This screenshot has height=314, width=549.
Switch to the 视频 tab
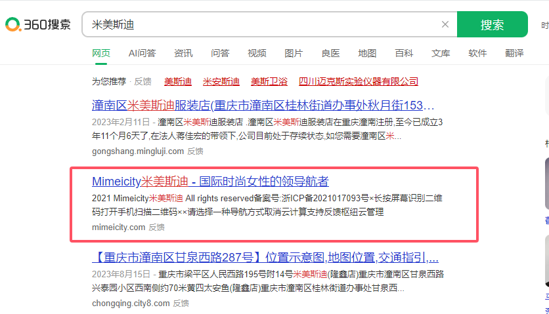tap(257, 53)
